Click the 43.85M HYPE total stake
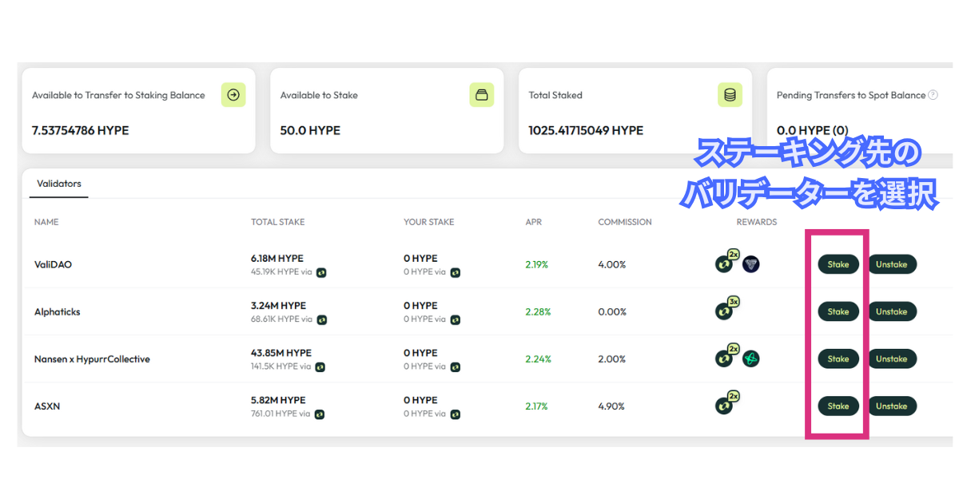The image size is (959, 503). [281, 353]
